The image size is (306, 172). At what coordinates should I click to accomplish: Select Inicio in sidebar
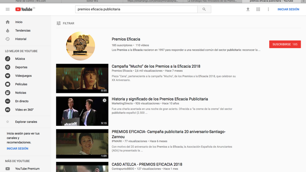coord(19,22)
